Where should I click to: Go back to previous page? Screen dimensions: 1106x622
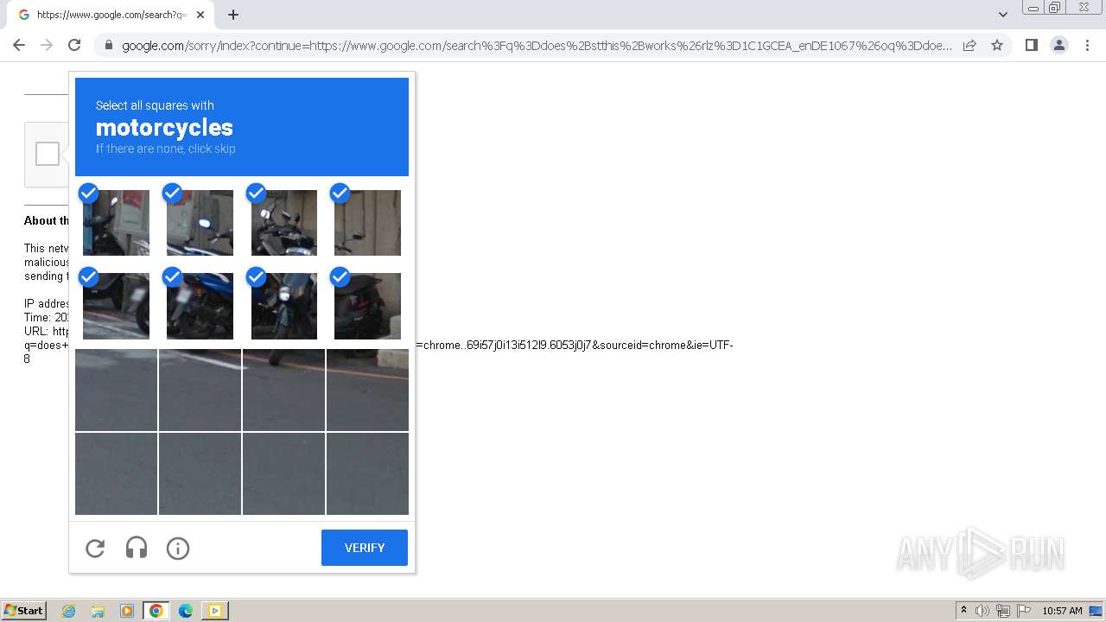(x=19, y=45)
